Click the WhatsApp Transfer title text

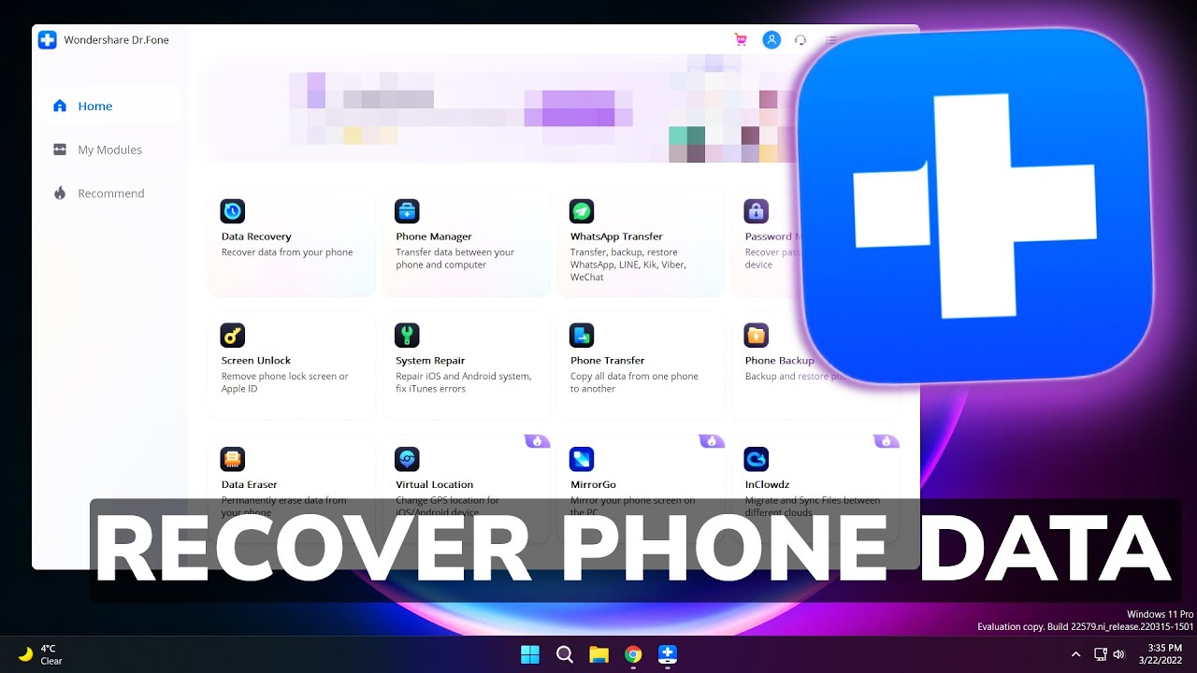coord(616,236)
